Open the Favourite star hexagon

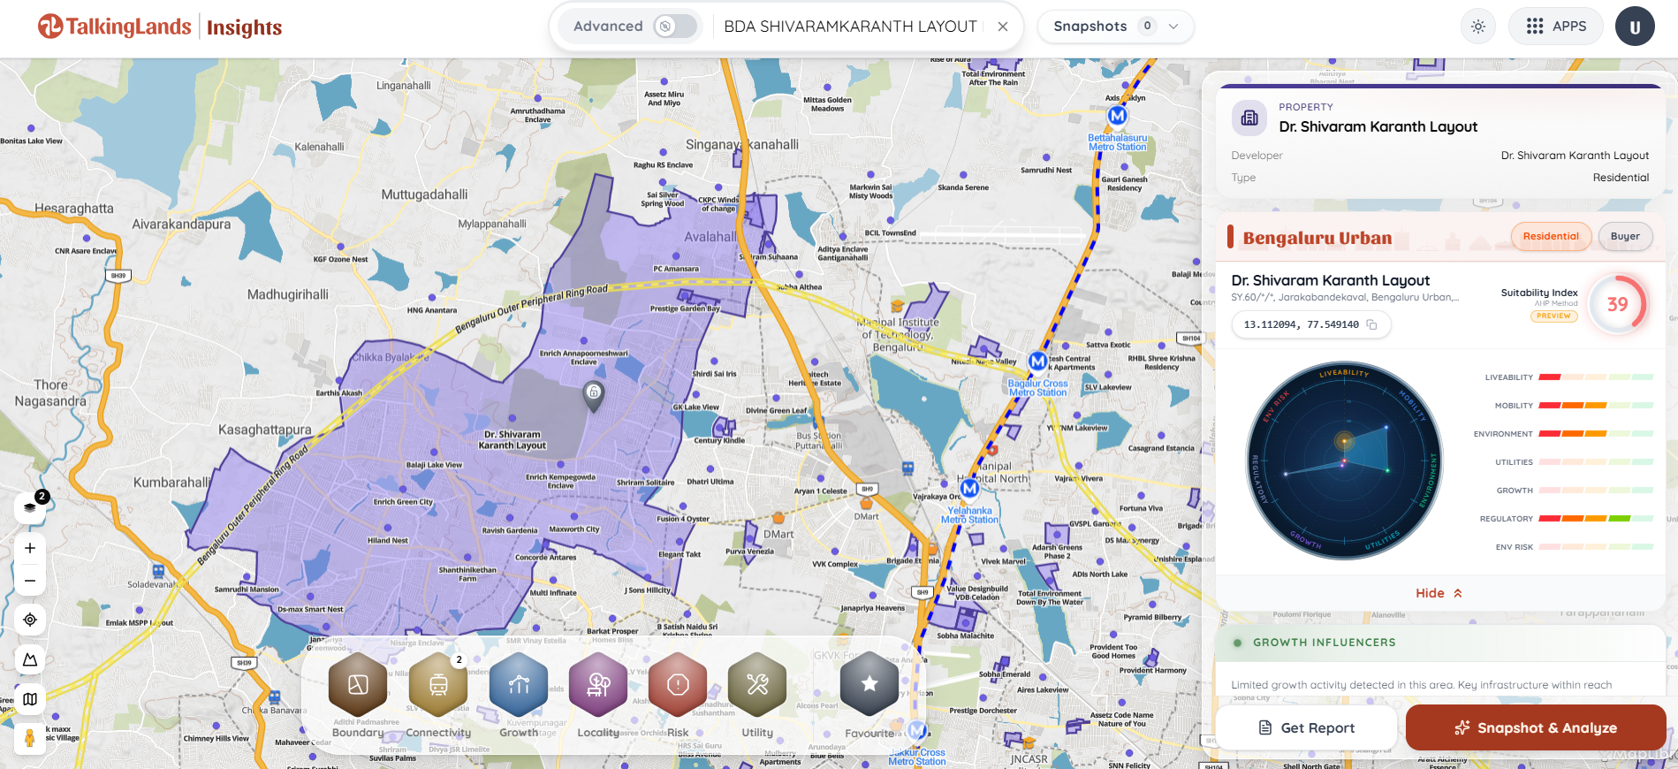click(869, 685)
